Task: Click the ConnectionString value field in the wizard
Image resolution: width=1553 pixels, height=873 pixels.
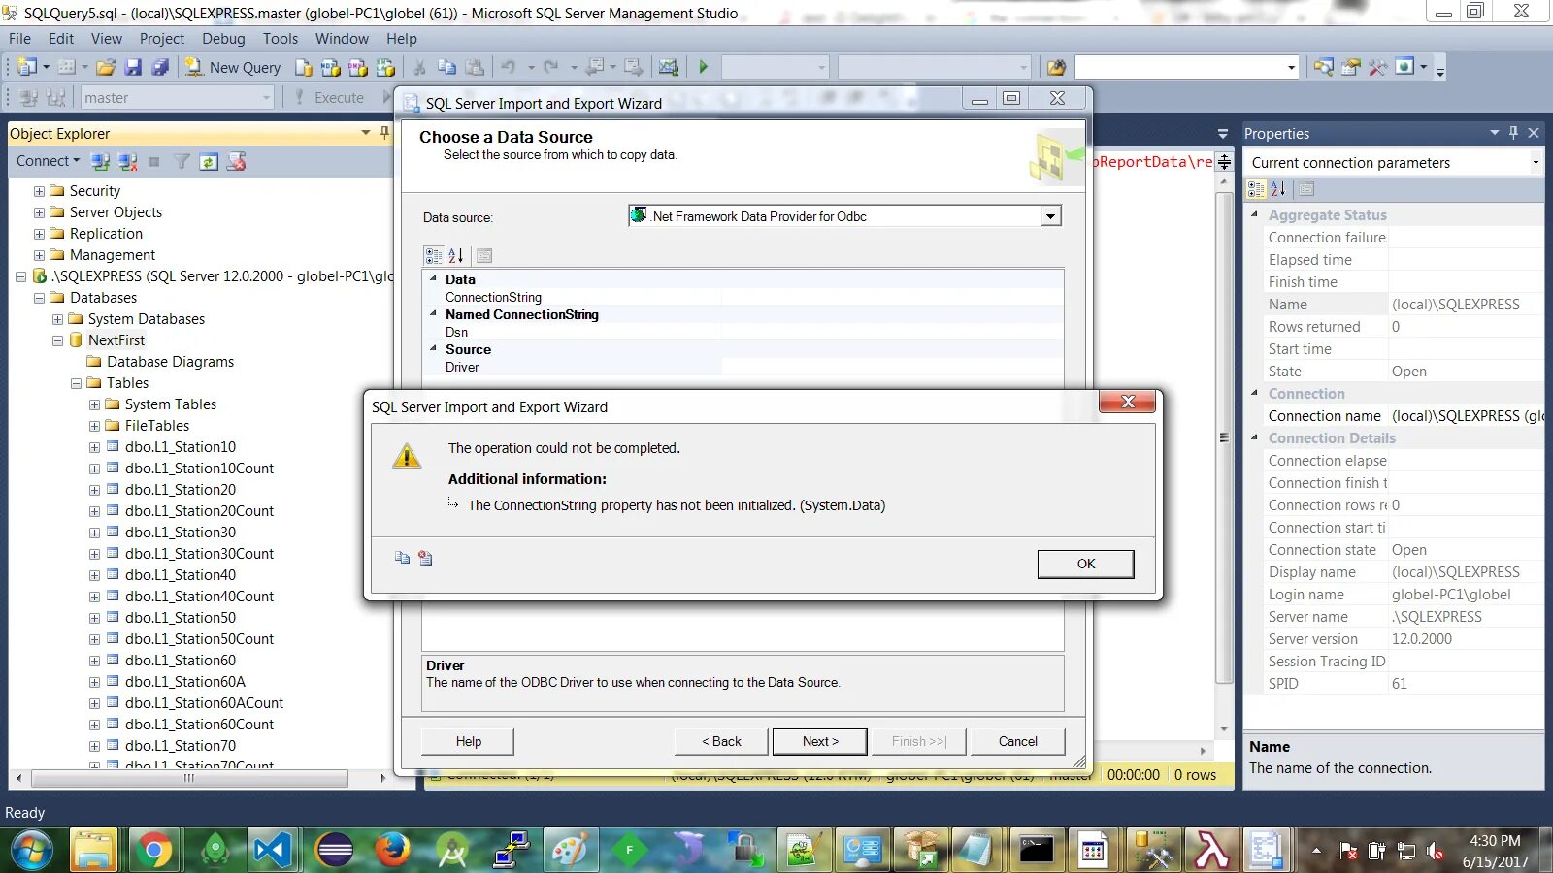Action: point(891,297)
